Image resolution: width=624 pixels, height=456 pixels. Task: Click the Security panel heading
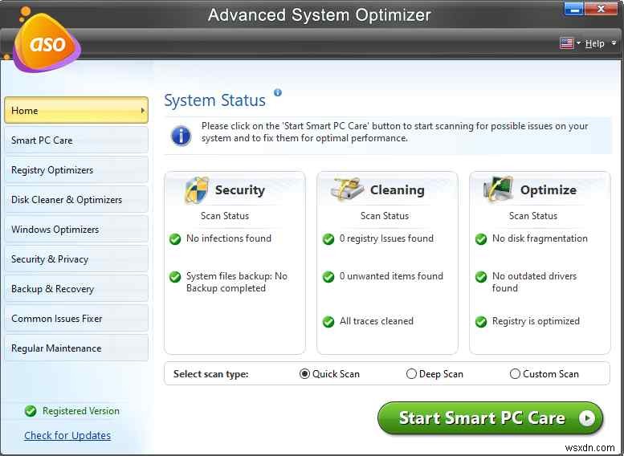239,190
